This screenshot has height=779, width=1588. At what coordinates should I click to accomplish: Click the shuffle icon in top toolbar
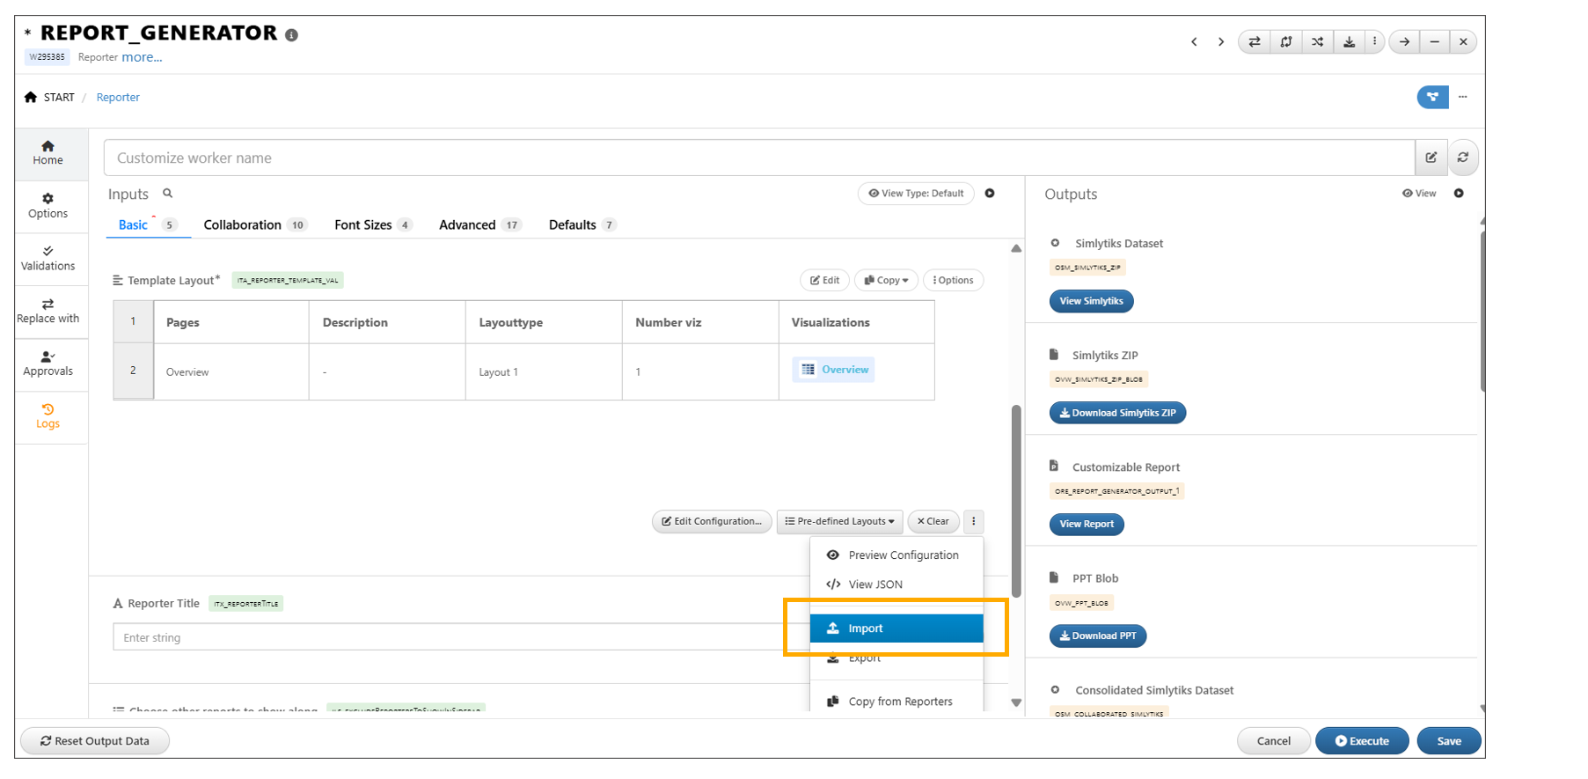tap(1317, 41)
